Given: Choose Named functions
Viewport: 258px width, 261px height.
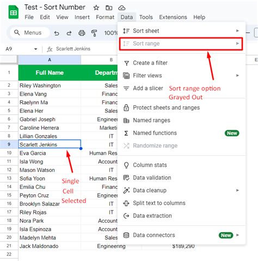Looking at the screenshot, I should pyautogui.click(x=182, y=133).
